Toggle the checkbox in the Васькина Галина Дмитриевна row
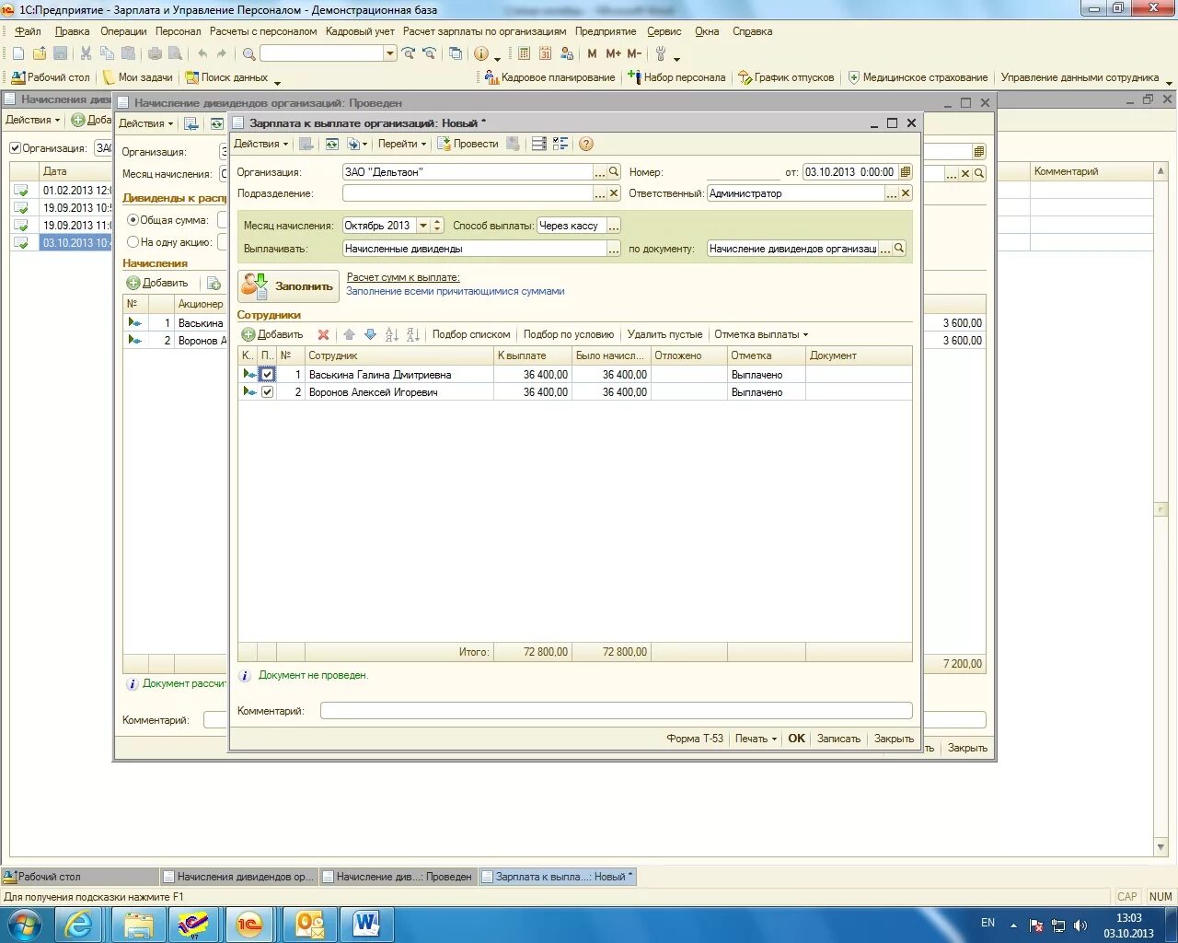This screenshot has height=943, width=1178. click(267, 375)
